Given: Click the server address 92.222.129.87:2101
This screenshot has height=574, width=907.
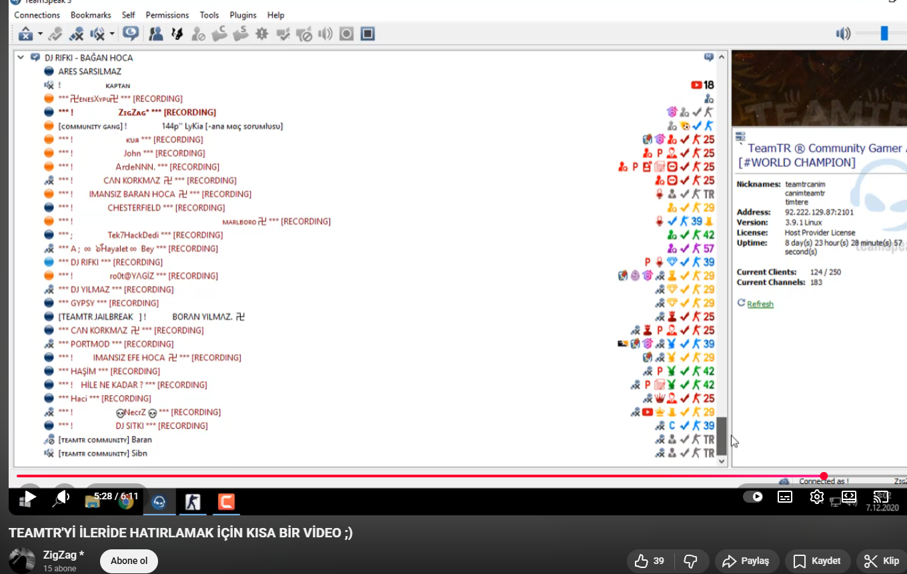Looking at the screenshot, I should pyautogui.click(x=819, y=213).
